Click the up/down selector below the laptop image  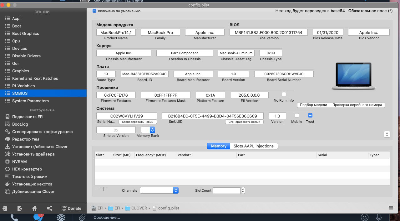(x=387, y=134)
